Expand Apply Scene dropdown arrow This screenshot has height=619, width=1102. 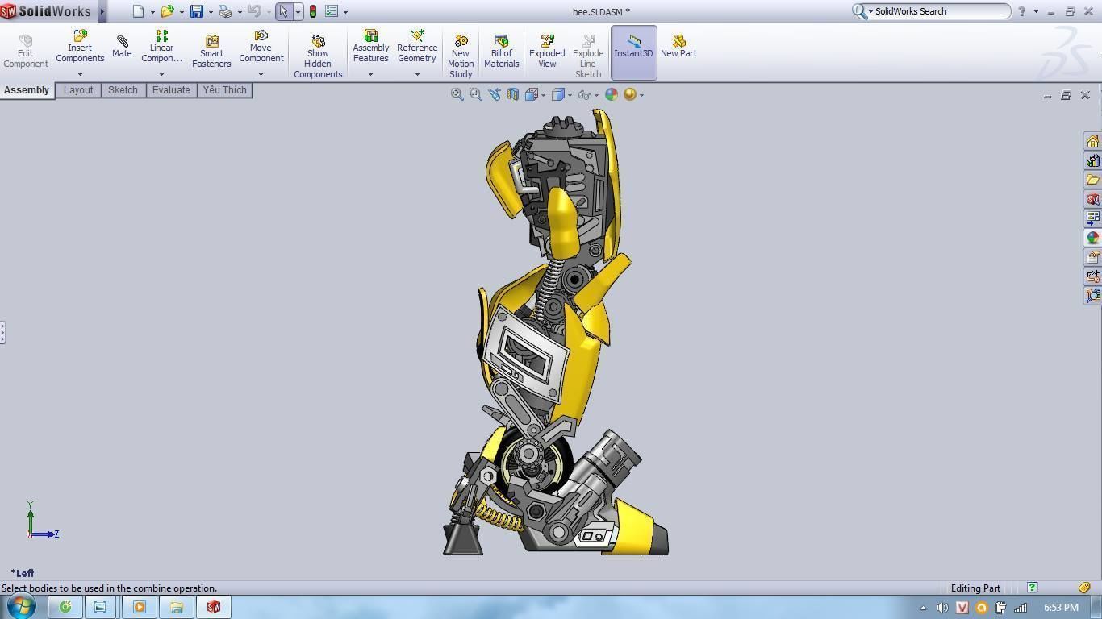[x=641, y=95]
